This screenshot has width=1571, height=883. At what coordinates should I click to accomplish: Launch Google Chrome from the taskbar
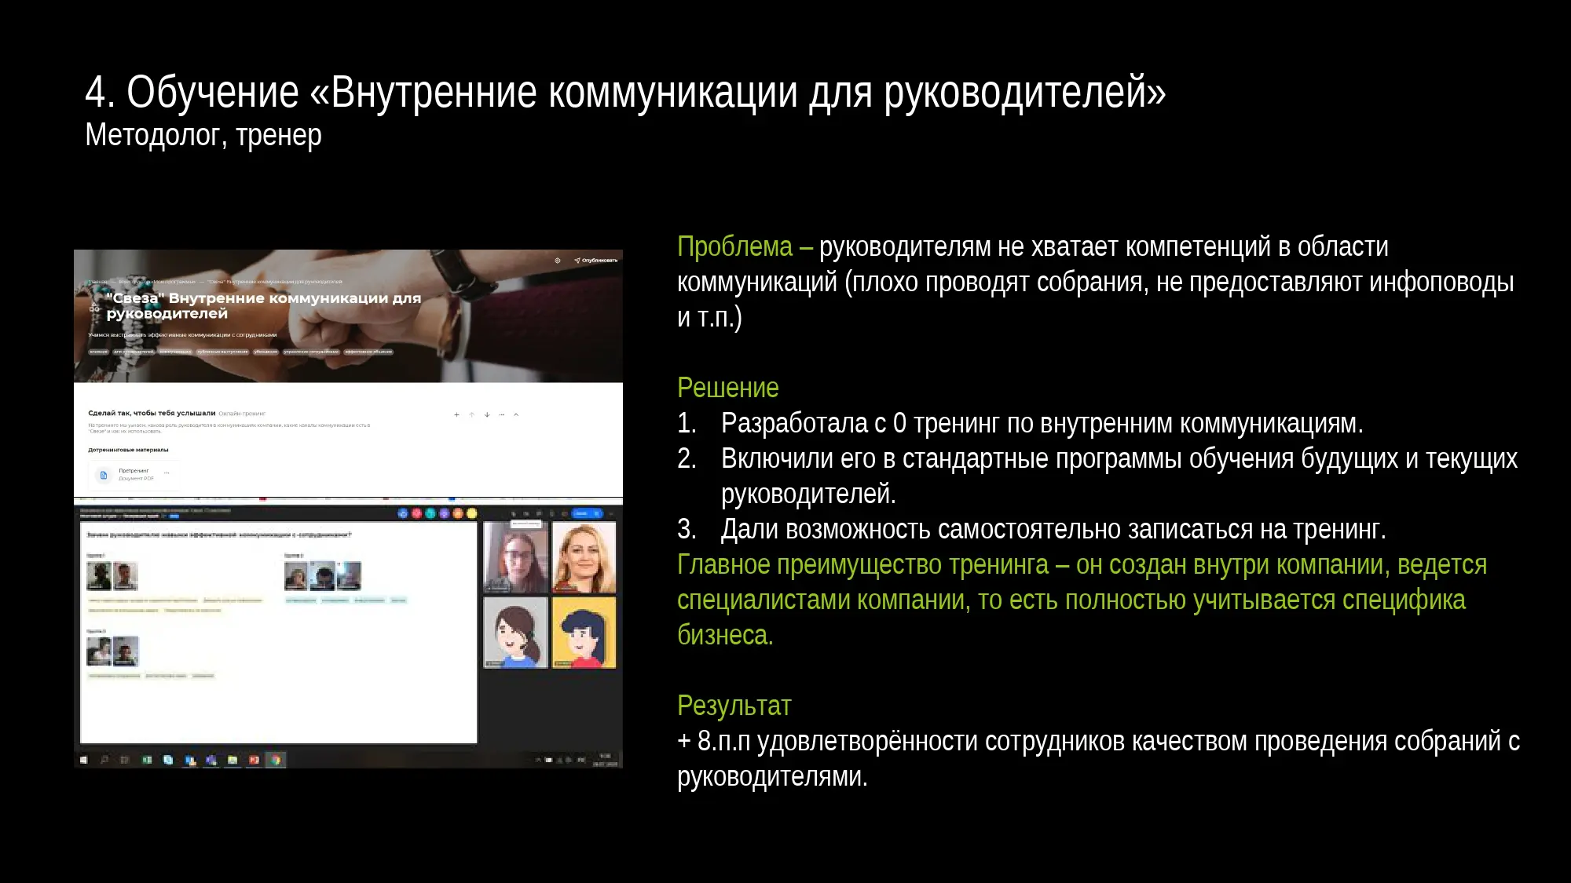[x=275, y=760]
